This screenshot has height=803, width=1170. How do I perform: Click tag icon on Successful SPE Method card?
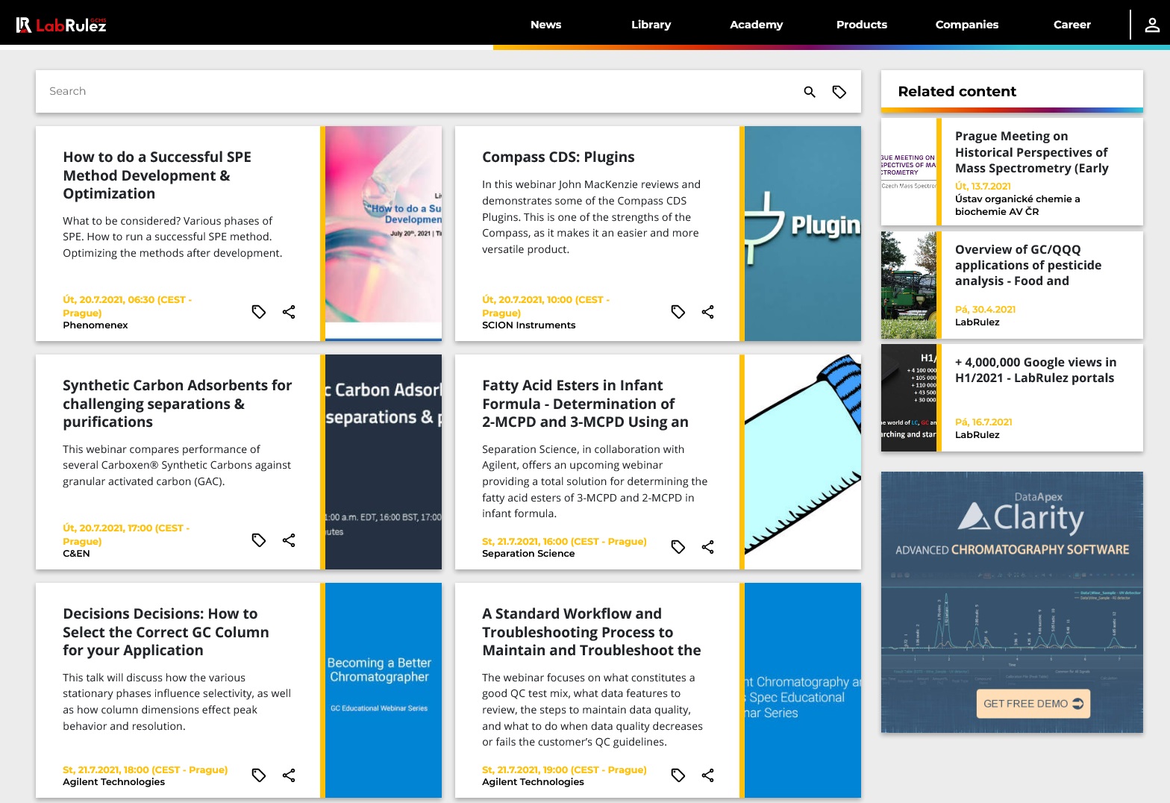point(259,312)
